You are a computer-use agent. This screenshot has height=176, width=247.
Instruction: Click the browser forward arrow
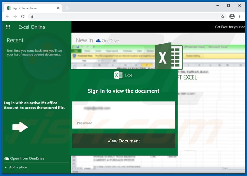coord(15,16)
